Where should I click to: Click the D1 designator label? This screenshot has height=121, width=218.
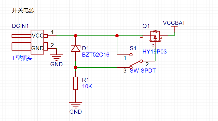pos(85,48)
